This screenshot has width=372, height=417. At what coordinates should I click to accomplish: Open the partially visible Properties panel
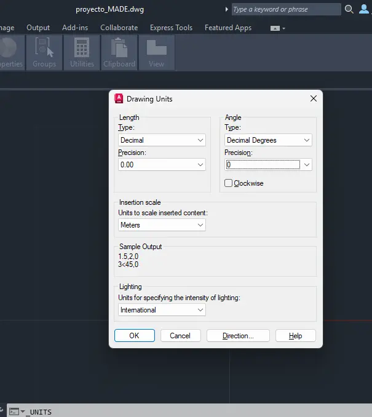[12, 53]
